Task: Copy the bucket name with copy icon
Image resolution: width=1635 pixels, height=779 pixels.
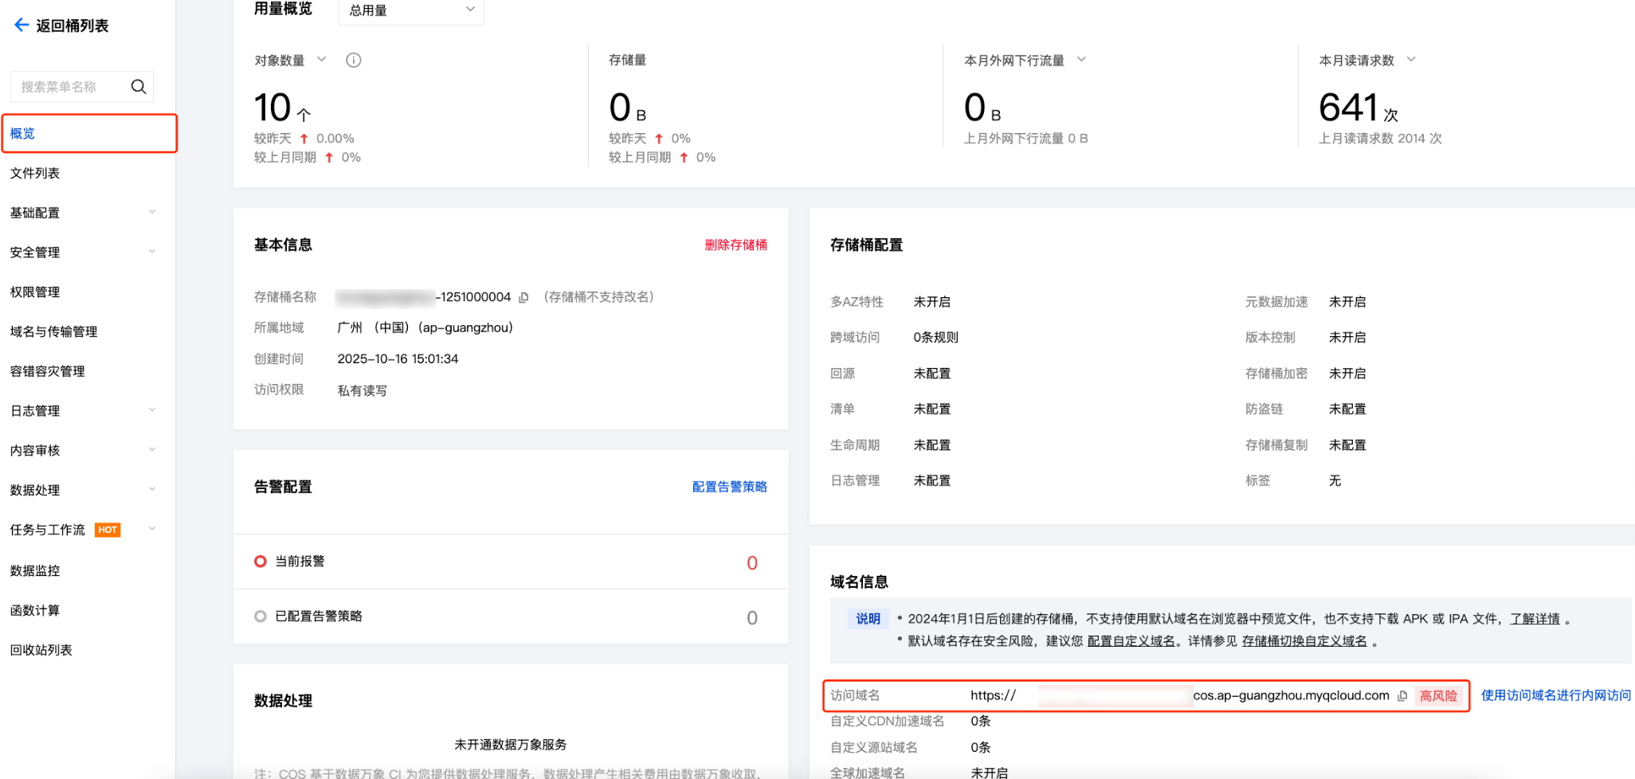Action: (x=523, y=298)
